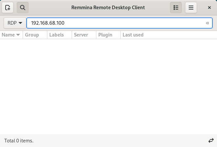The image size is (217, 147).
Task: Sort connections by Group column
Action: 32,35
